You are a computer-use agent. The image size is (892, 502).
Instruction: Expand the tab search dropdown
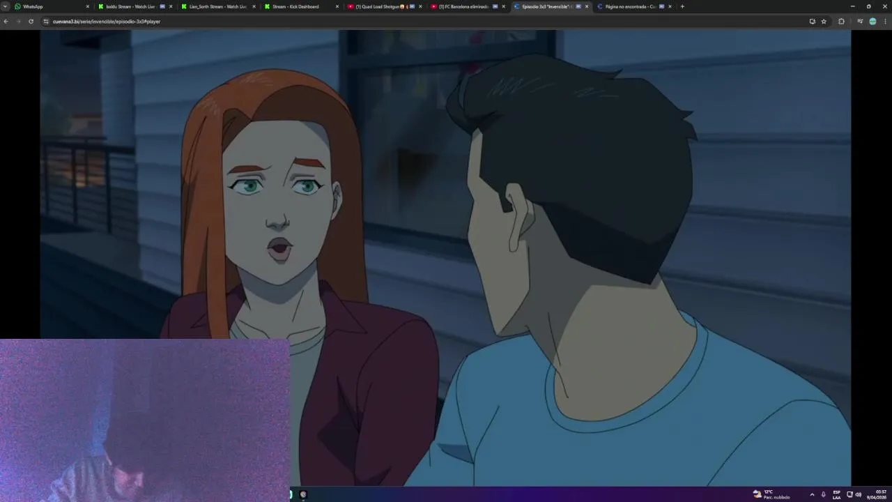pos(6,6)
